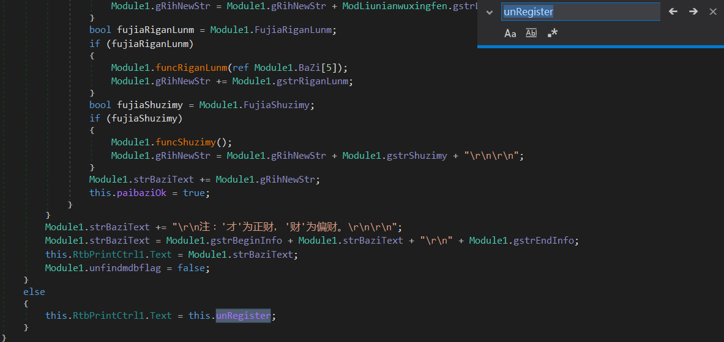This screenshot has width=724, height=342.
Task: Click the true literal
Action: coord(194,192)
